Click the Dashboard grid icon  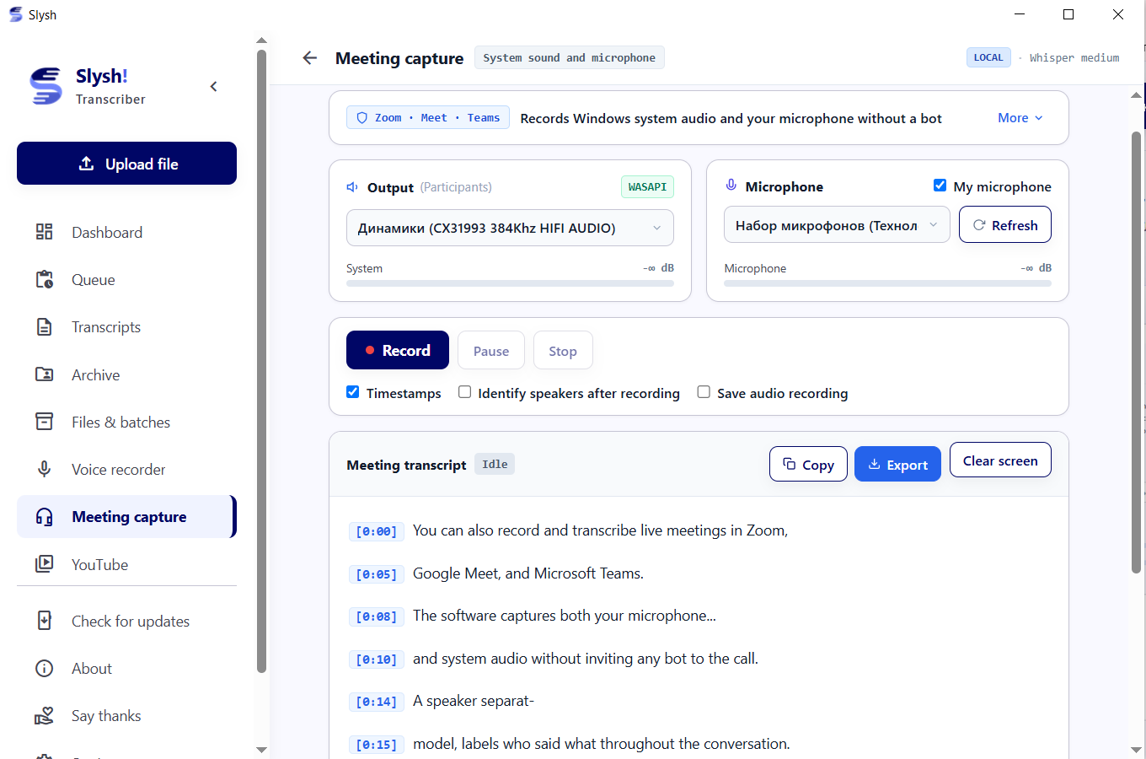pos(45,232)
